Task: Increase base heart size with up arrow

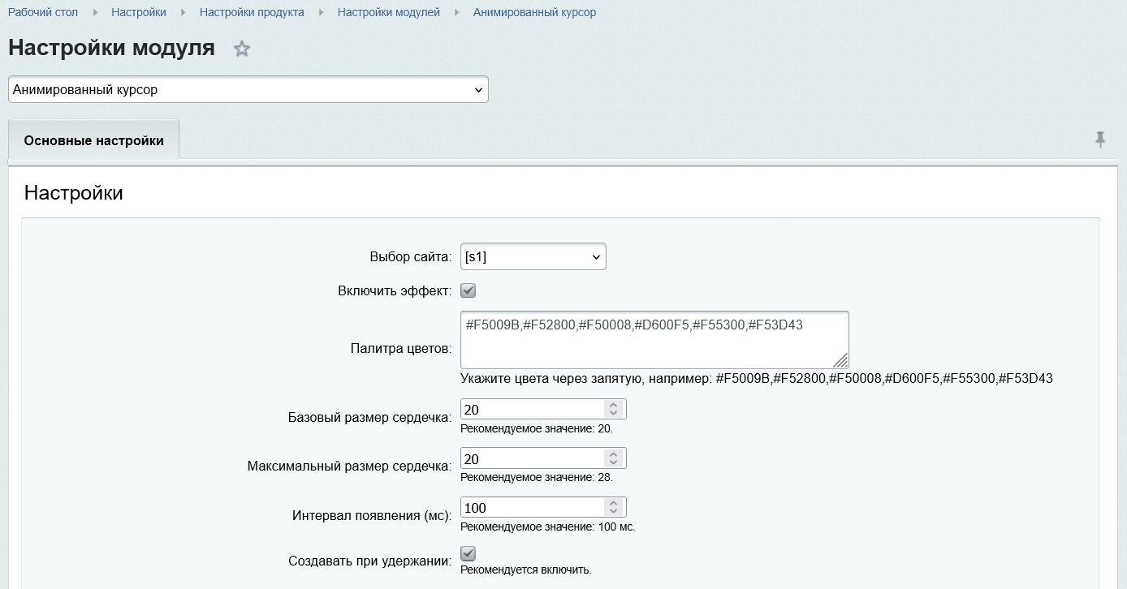Action: point(614,405)
